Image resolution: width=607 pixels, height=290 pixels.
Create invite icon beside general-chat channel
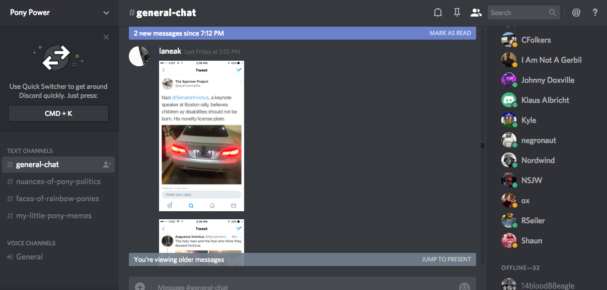107,165
